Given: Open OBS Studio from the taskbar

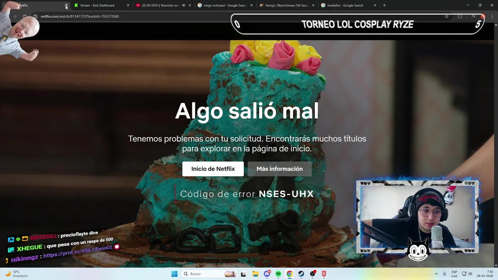Looking at the screenshot, I should [312, 274].
